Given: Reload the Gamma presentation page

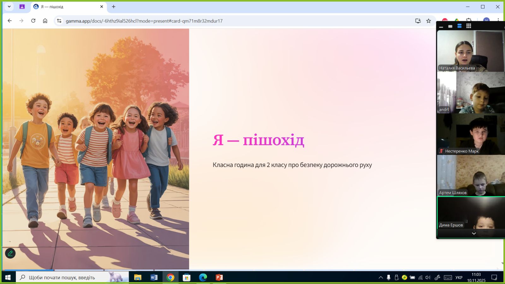Looking at the screenshot, I should (x=33, y=21).
